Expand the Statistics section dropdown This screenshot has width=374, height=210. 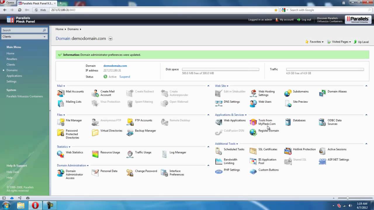(64, 147)
